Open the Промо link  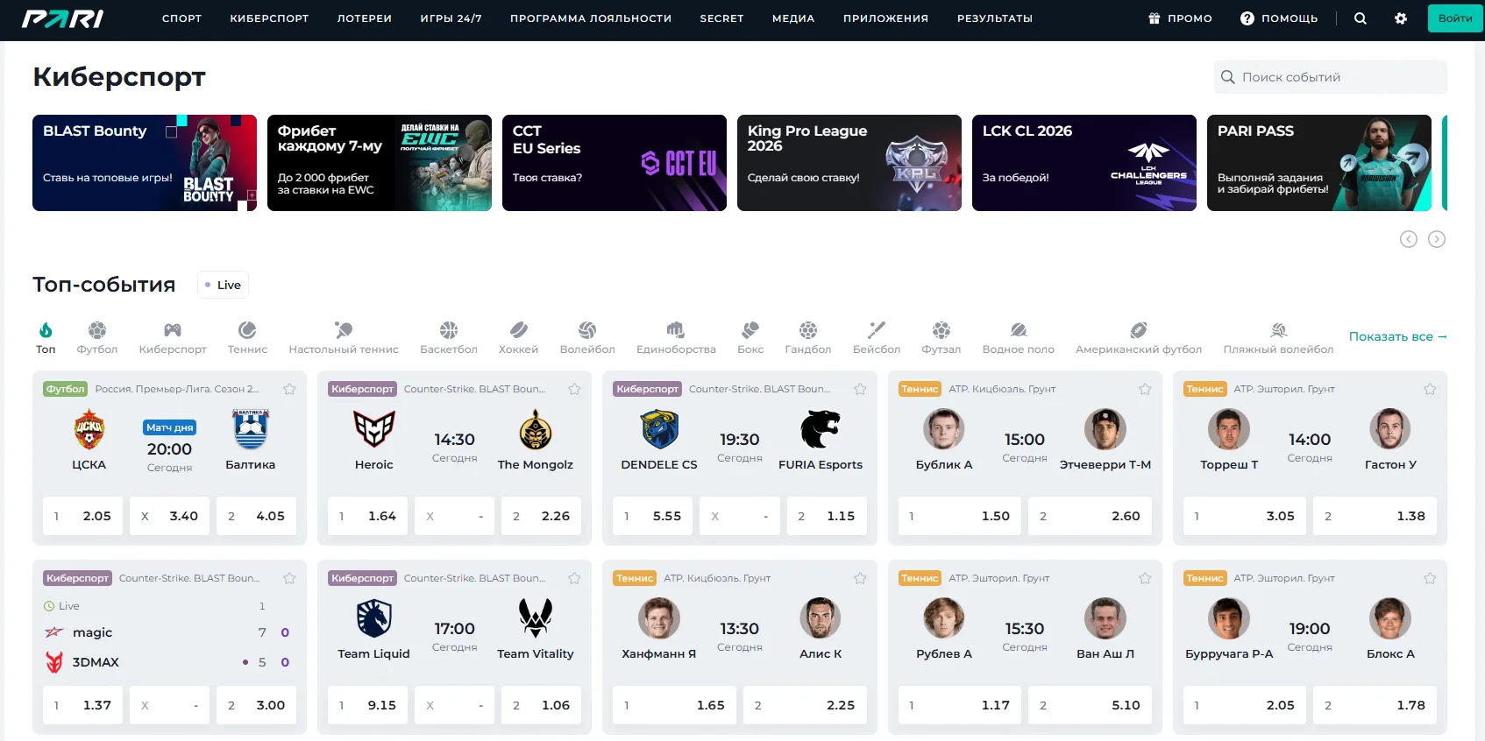(x=1180, y=18)
